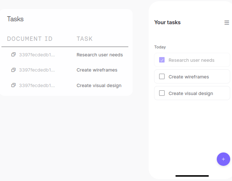Check the Create wireframes checkbox

pyautogui.click(x=162, y=77)
